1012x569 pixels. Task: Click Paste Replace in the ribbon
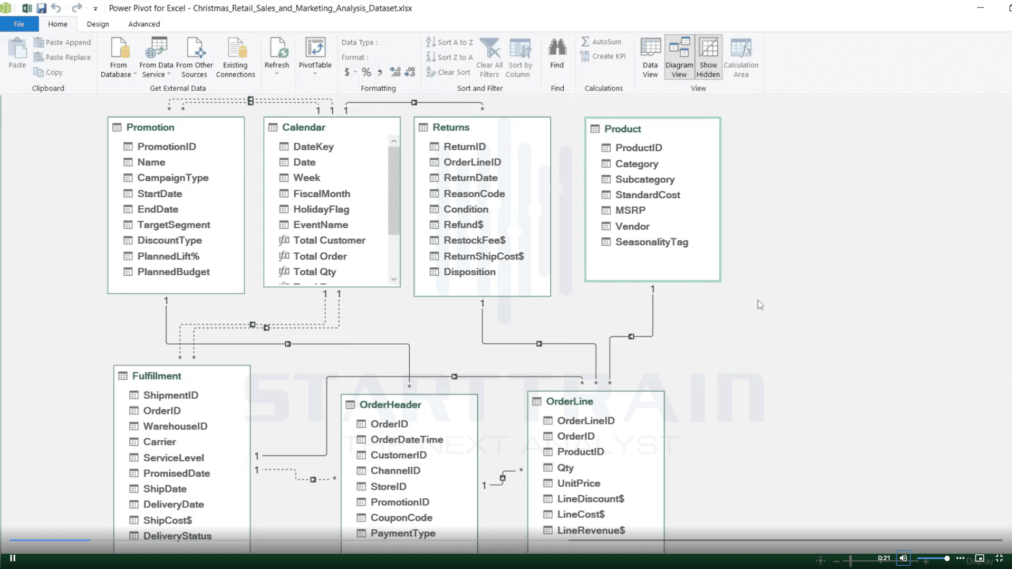coord(62,57)
